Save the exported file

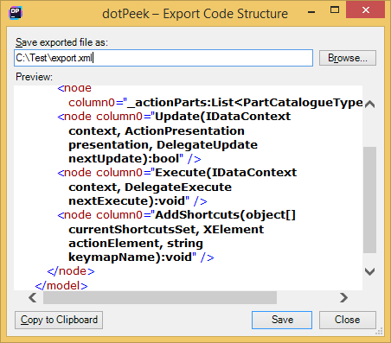[x=282, y=320]
